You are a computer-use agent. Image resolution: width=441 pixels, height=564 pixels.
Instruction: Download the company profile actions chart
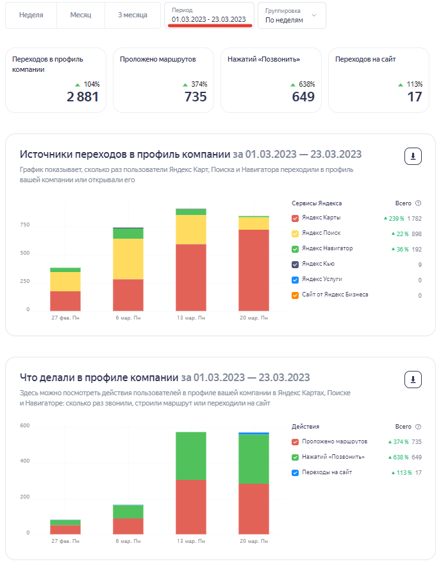(413, 379)
